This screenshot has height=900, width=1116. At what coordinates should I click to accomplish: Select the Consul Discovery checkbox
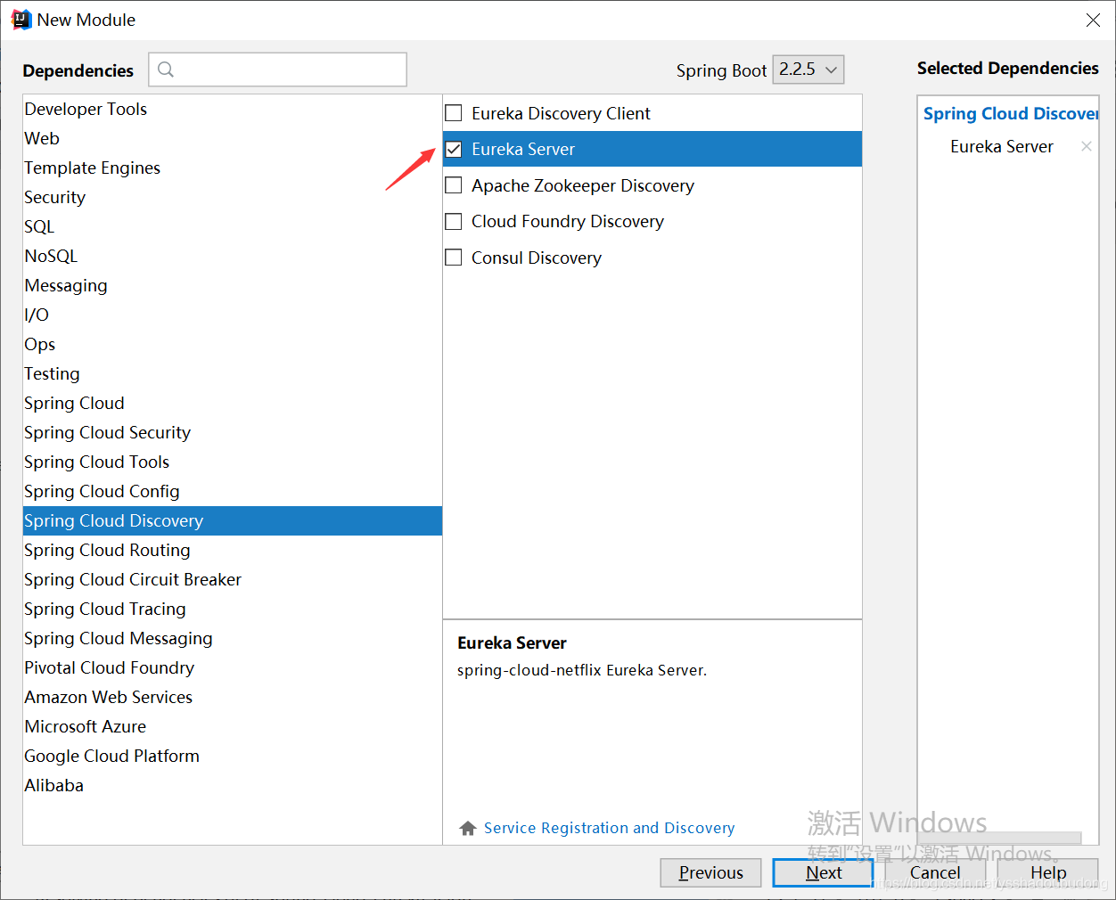pos(454,258)
